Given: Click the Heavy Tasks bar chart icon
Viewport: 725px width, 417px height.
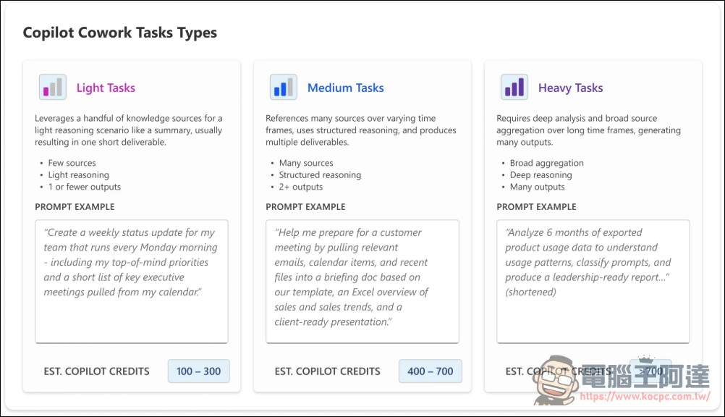Looking at the screenshot, I should [x=514, y=87].
